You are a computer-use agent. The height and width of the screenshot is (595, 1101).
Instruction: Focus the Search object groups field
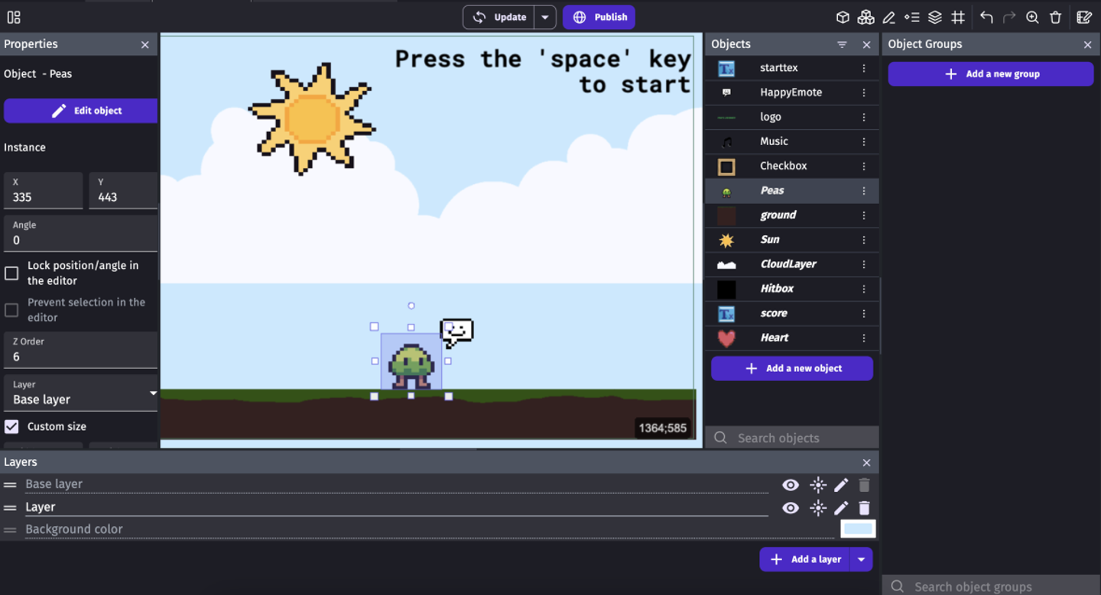point(991,586)
